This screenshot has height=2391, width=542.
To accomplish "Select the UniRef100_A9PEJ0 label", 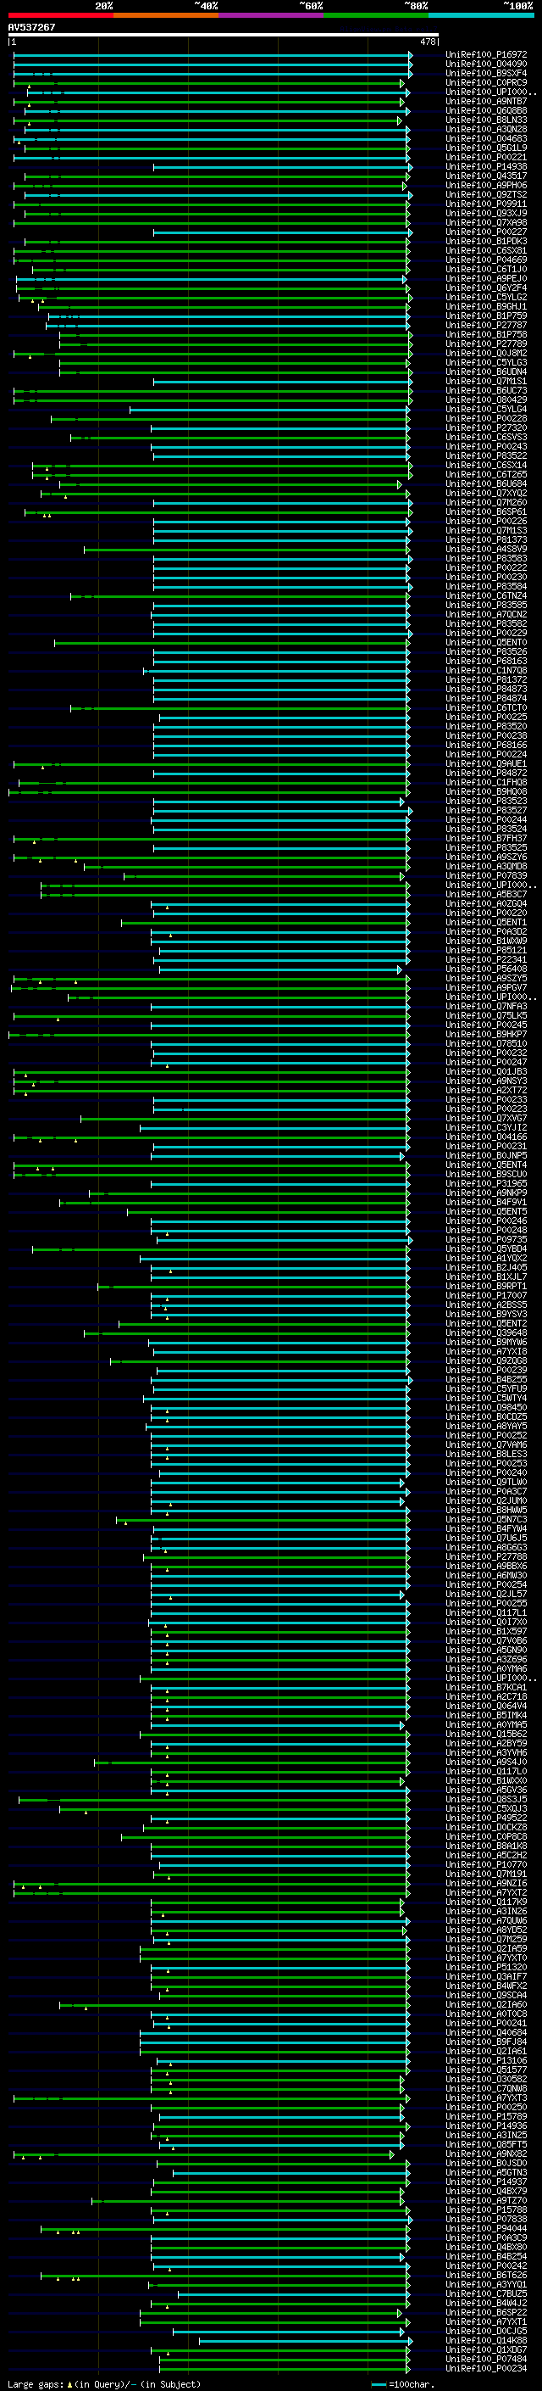I will [x=486, y=278].
